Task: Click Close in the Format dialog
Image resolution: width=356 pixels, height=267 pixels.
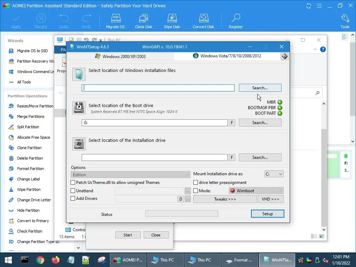Action: pyautogui.click(x=156, y=235)
